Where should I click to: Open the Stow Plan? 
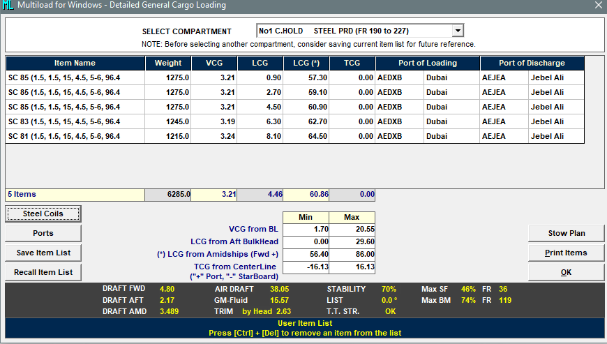tap(566, 233)
